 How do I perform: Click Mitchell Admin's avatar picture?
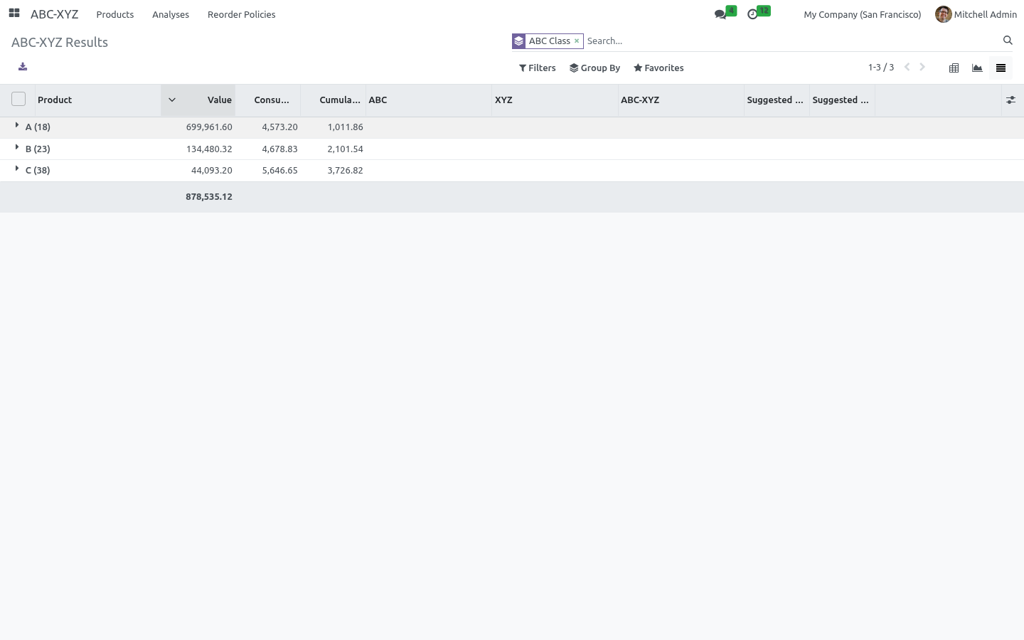[943, 14]
